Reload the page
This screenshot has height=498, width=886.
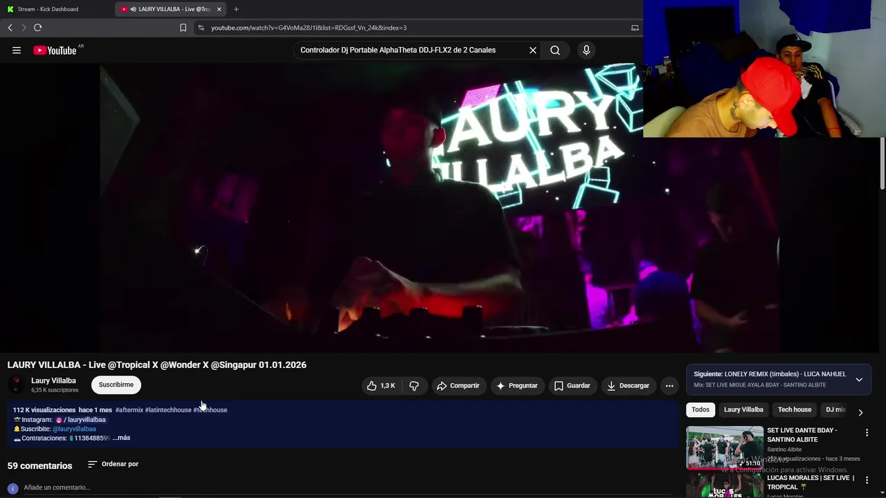click(37, 28)
